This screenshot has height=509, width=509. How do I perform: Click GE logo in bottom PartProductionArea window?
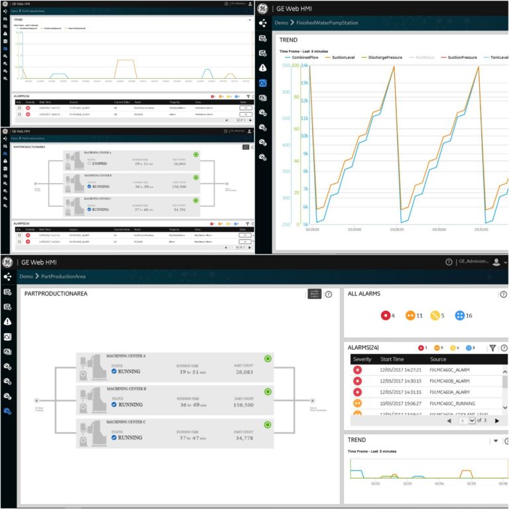point(7,262)
